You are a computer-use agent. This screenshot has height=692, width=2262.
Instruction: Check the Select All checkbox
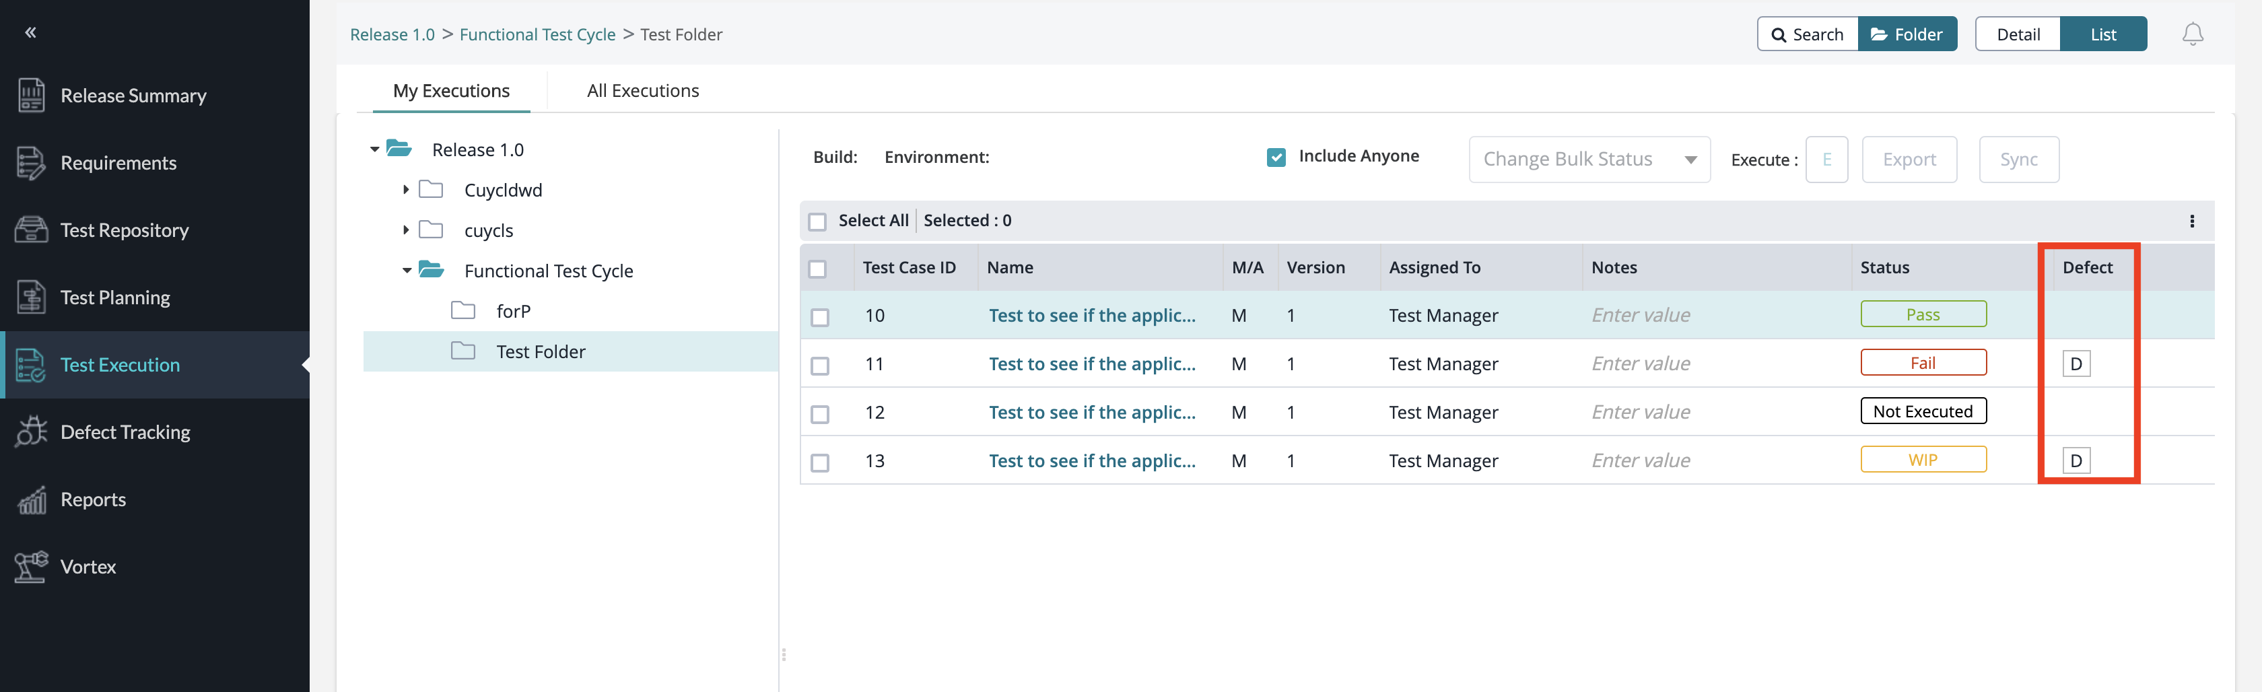pyautogui.click(x=817, y=221)
